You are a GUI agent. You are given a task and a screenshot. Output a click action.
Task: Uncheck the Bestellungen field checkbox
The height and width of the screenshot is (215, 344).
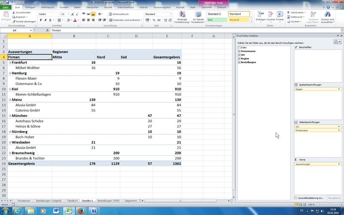239,62
